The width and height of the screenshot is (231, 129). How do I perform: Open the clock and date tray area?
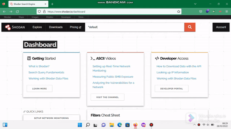coord(222,125)
